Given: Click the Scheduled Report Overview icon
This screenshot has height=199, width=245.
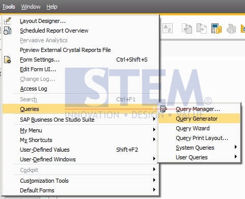Looking at the screenshot, I should [x=8, y=31].
